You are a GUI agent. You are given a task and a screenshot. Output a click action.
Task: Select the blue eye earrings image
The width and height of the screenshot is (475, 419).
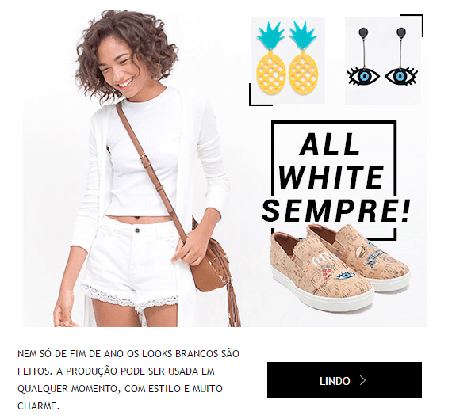point(383,60)
